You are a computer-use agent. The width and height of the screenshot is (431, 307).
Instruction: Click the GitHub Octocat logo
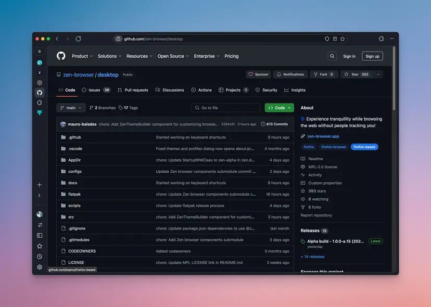(61, 56)
